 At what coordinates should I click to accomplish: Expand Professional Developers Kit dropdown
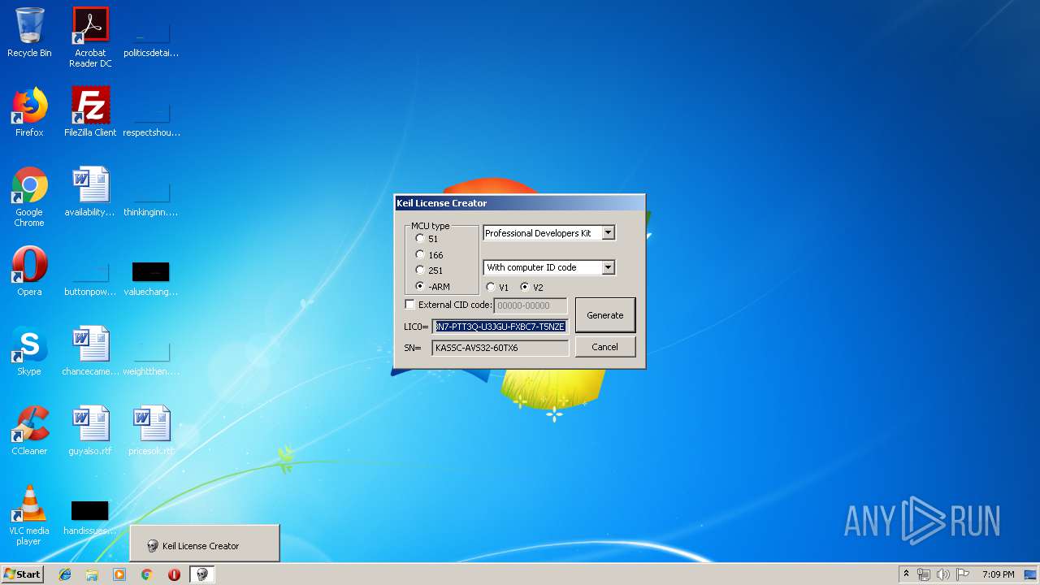tap(608, 233)
